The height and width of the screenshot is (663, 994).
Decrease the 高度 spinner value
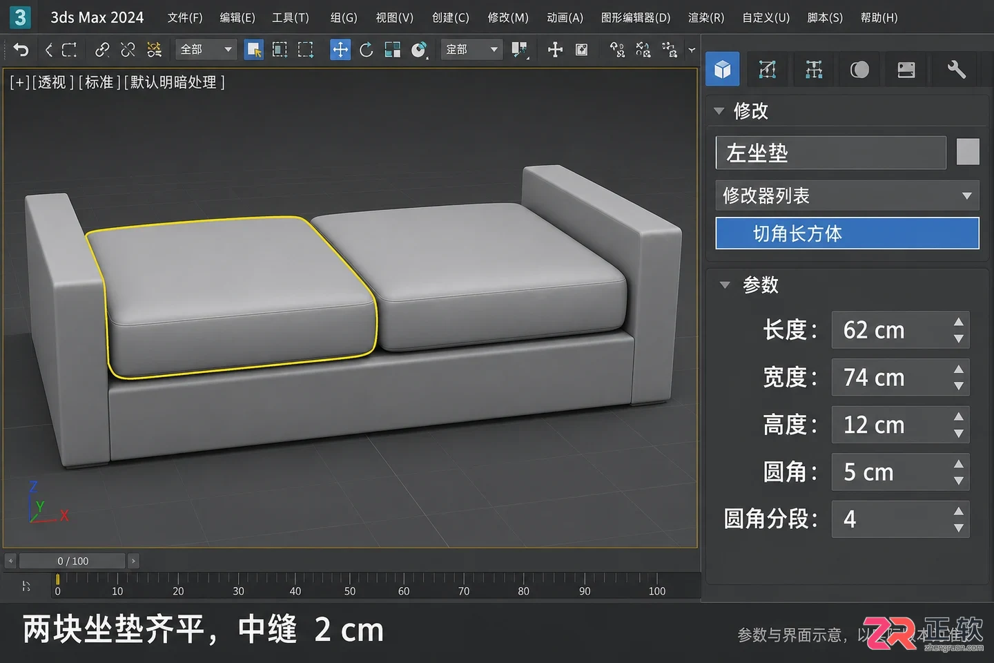tap(959, 433)
